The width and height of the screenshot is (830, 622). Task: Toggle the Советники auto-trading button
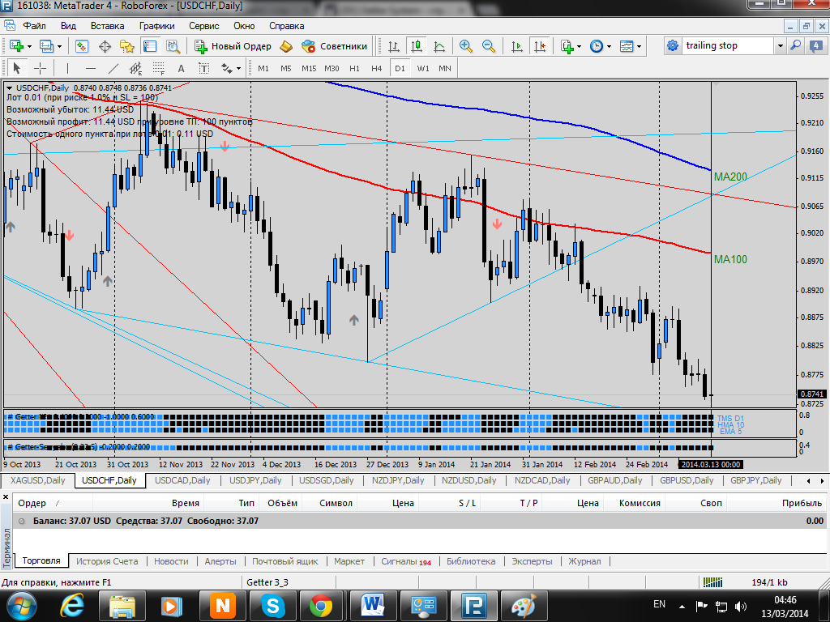tap(335, 46)
